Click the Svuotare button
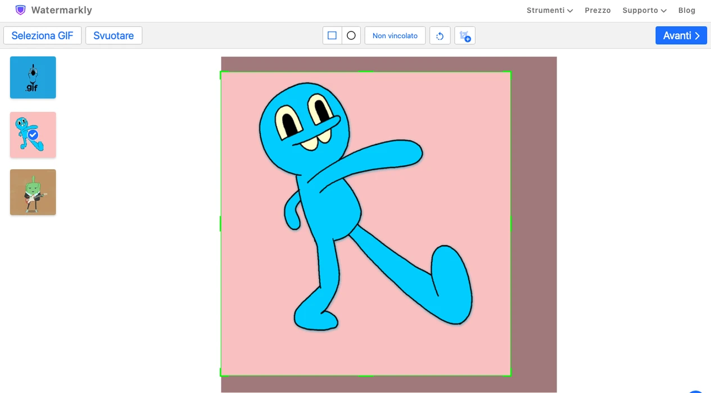The height and width of the screenshot is (393, 711). coord(114,35)
